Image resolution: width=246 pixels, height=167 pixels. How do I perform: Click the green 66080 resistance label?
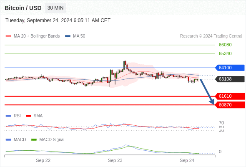pos(225,45)
